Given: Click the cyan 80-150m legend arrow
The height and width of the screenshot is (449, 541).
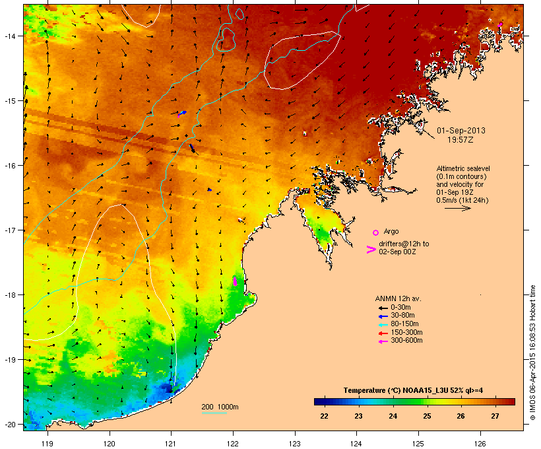Looking at the screenshot, I should click(x=383, y=325).
